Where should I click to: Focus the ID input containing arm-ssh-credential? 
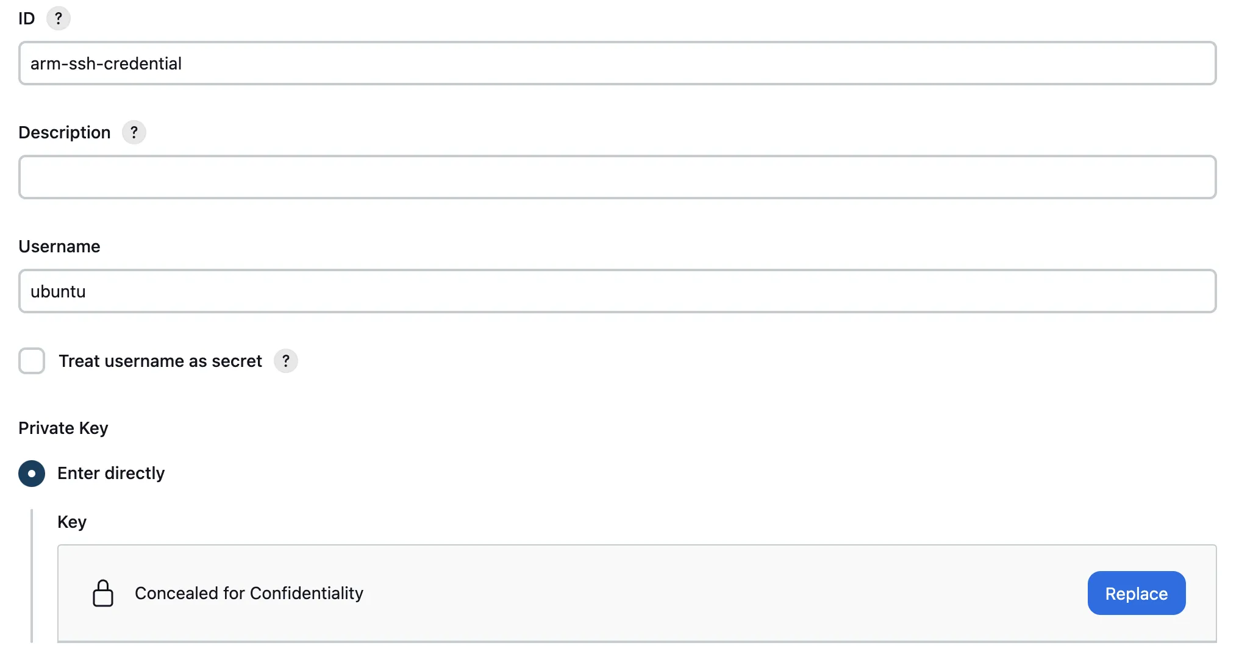617,63
